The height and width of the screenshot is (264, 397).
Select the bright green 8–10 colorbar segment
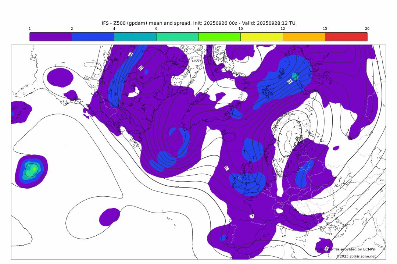[219, 37]
